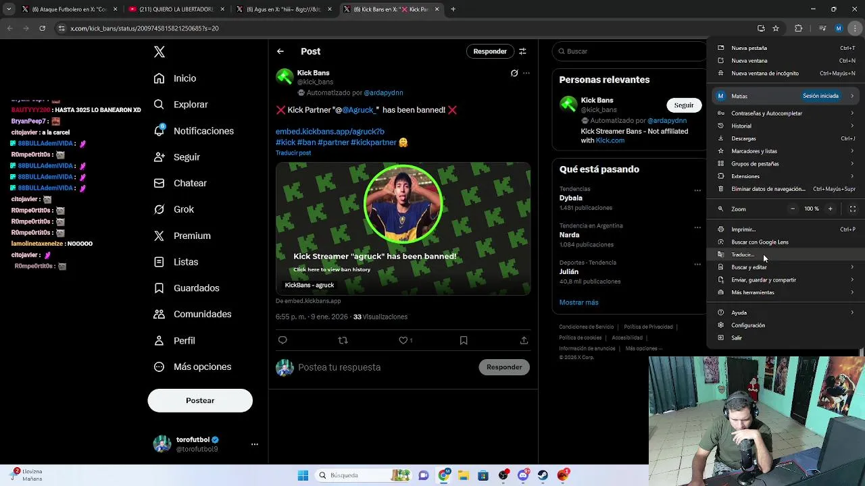Viewport: 865px width, 486px height.
Task: Select Nueva pestaña menu item
Action: coord(786,48)
